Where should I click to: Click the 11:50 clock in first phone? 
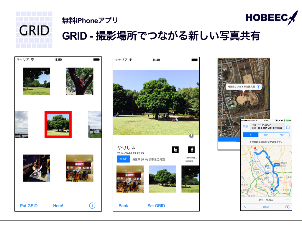[x=58, y=59]
